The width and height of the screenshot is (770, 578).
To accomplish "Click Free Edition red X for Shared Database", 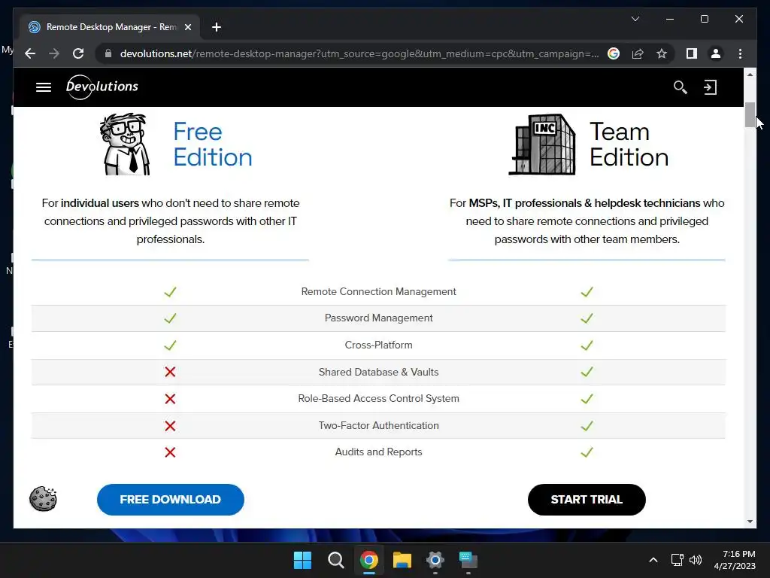I will [170, 372].
